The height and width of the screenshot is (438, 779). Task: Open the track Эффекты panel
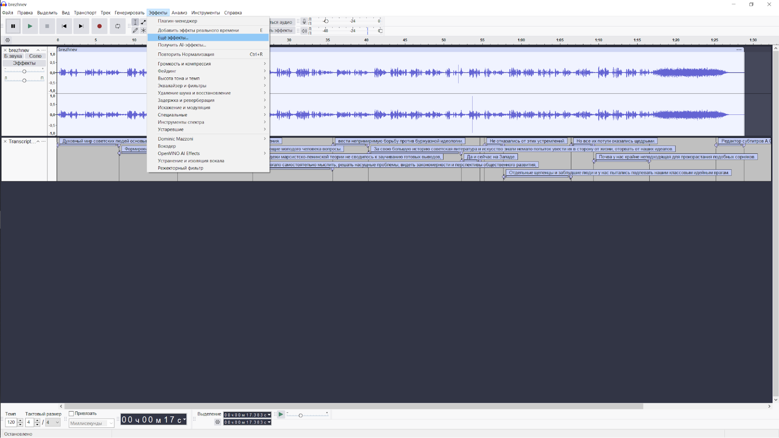click(x=24, y=63)
